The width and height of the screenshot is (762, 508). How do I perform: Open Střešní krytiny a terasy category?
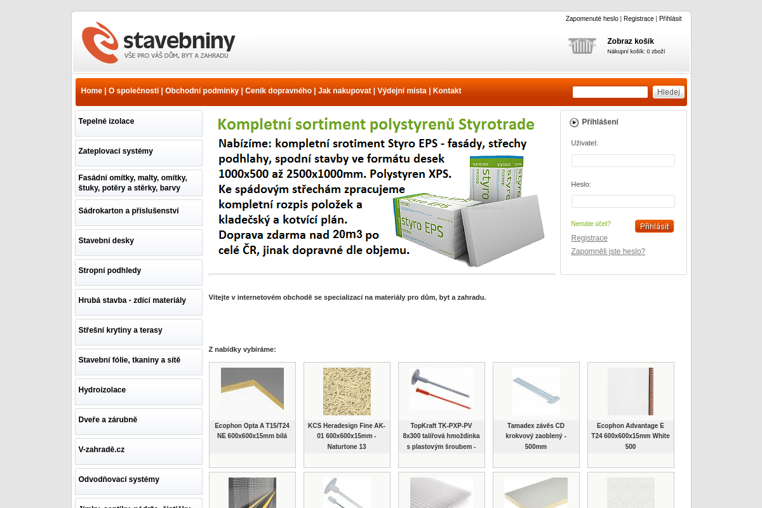tap(138, 332)
